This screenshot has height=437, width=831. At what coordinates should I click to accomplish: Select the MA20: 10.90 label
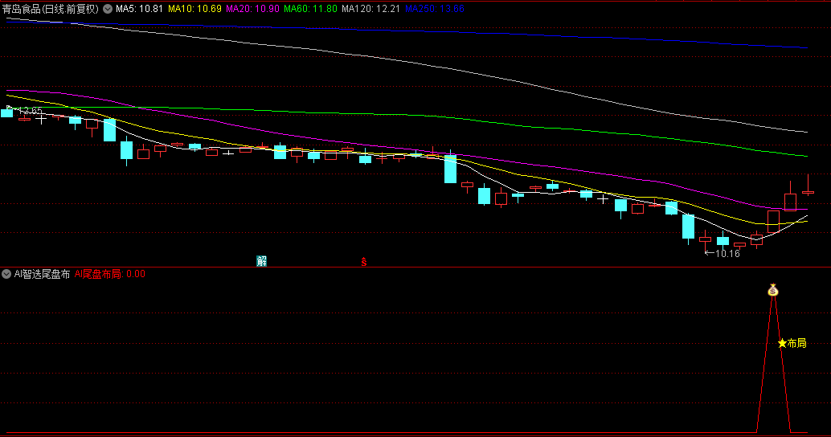[252, 9]
